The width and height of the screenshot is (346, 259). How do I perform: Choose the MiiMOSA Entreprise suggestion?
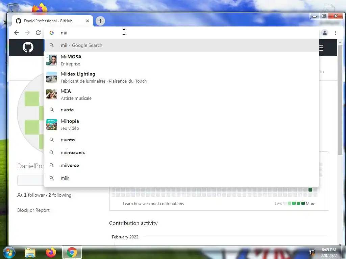(181, 60)
